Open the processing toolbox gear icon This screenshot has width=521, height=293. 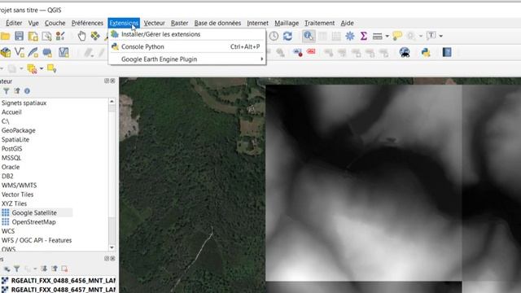(350, 36)
